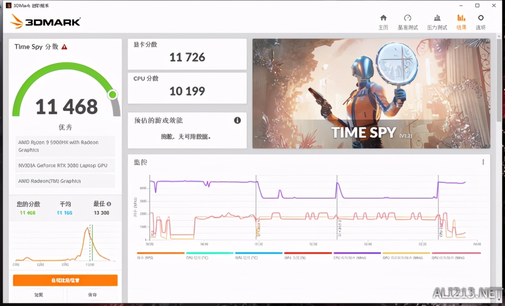Toggle the pink legend series in monitoring chart
Image resolution: width=505 pixels, height=306 pixels.
(456, 255)
